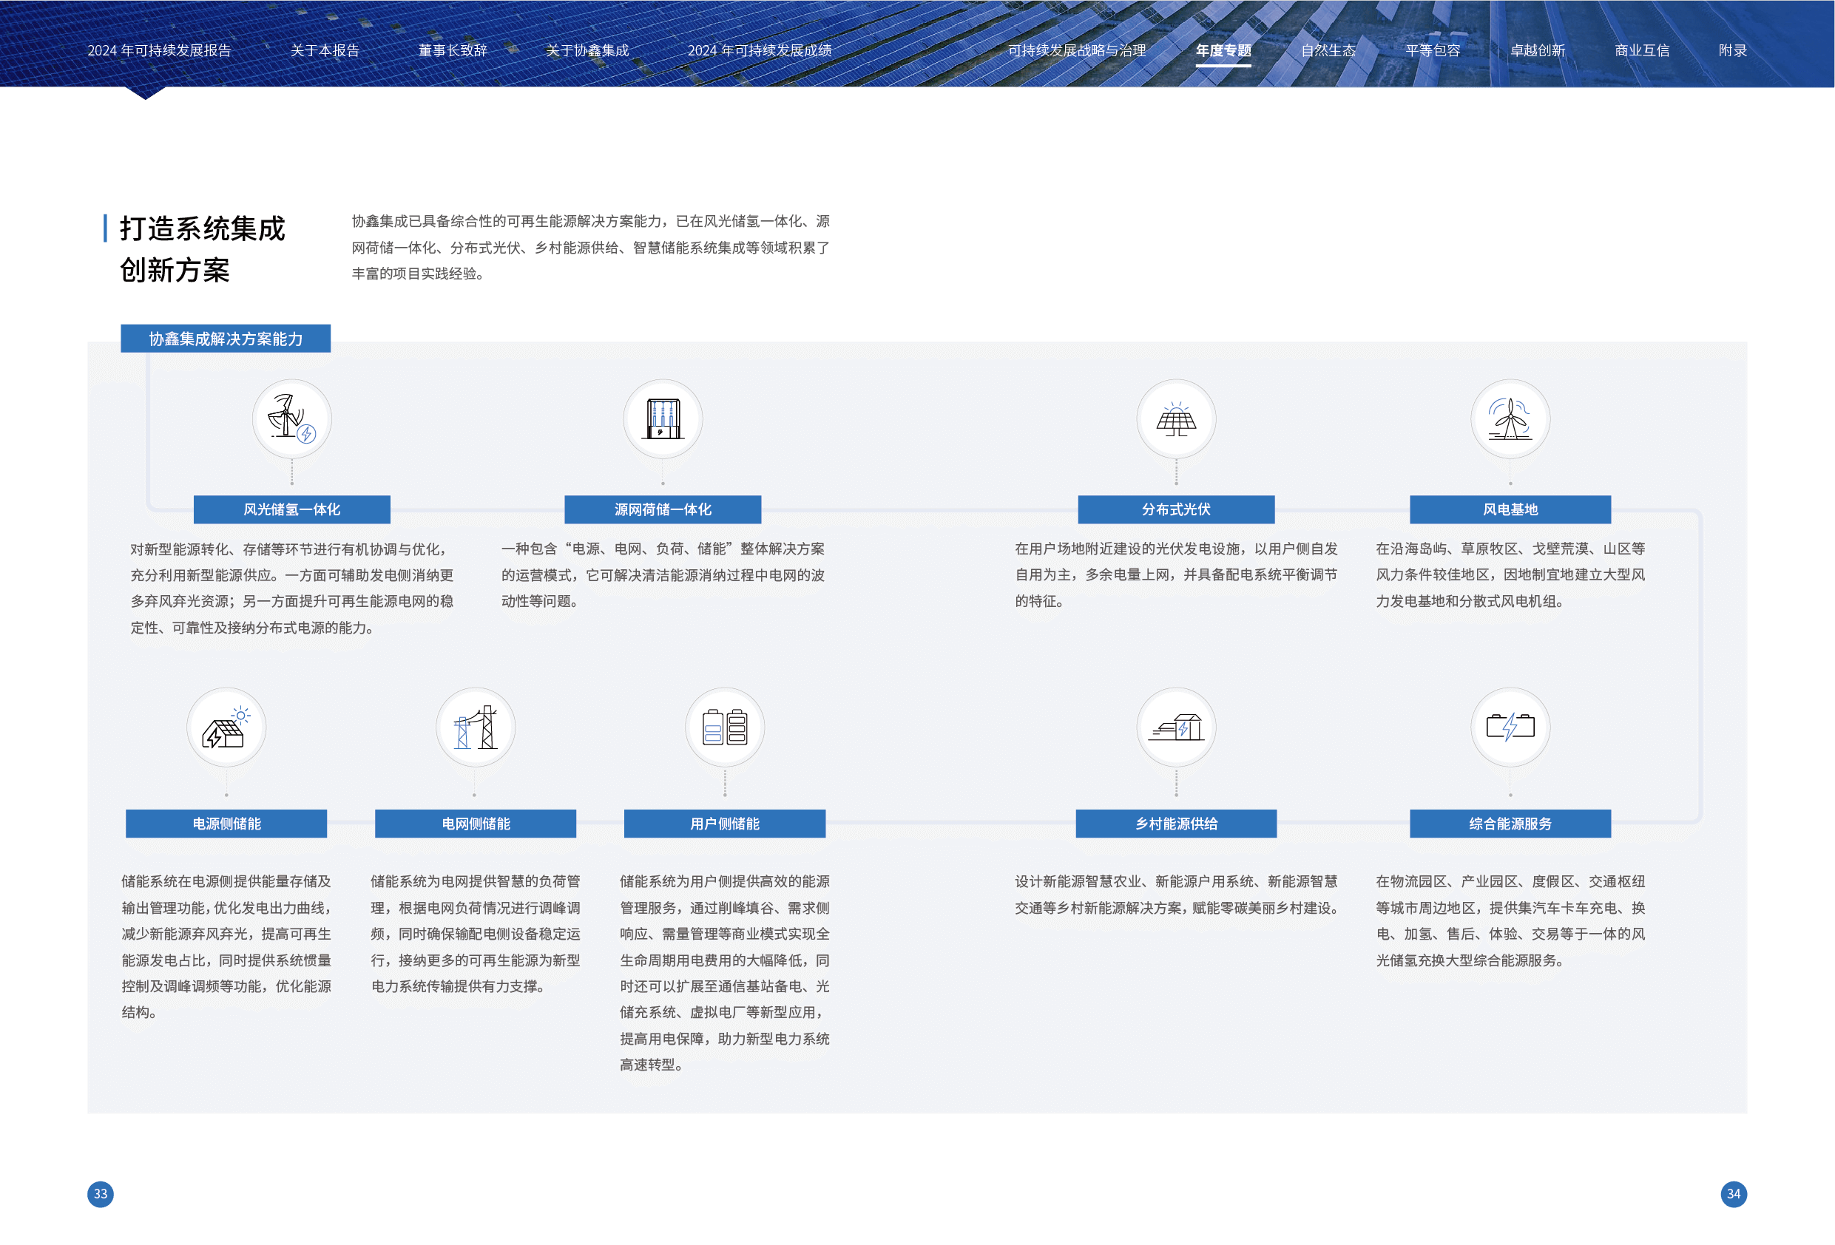Click the wind turbine hydrogen integration icon

[x=291, y=419]
